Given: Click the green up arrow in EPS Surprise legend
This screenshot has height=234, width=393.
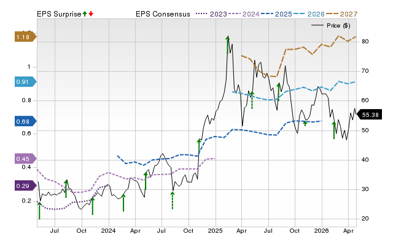Looking at the screenshot, I should click(x=85, y=14).
